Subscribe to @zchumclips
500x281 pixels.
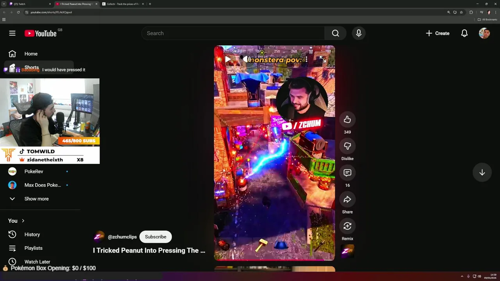pyautogui.click(x=155, y=237)
